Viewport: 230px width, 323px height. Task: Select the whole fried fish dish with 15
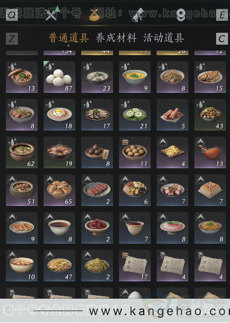click(210, 77)
